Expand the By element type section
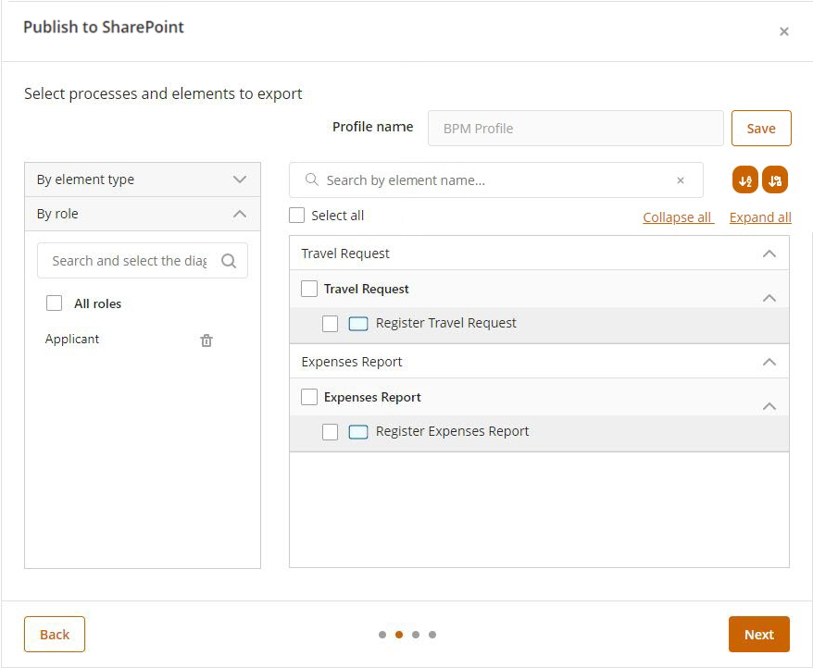Screen dimensions: 813x668 point(240,179)
